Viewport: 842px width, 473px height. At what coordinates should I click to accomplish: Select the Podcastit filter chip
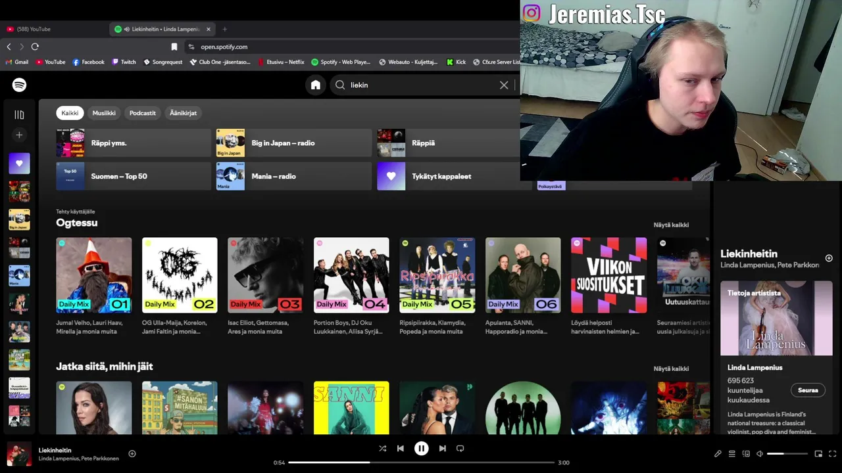142,113
